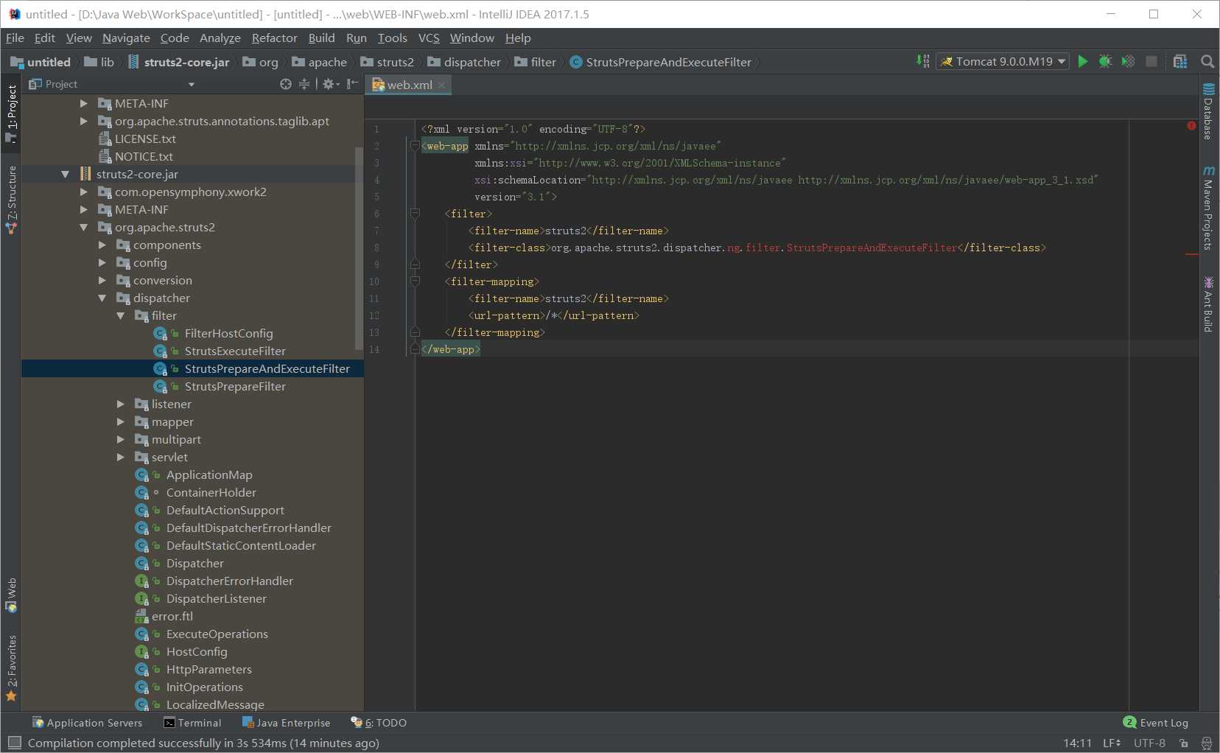The width and height of the screenshot is (1220, 753).
Task: Click the dispatcher breadcrumb in navigation bar
Action: tap(464, 62)
